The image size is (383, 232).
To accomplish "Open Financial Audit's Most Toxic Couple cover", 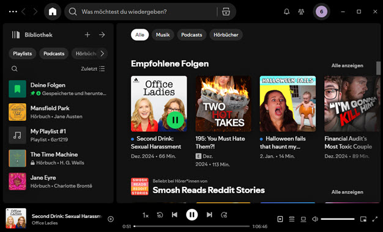I will [352, 104].
